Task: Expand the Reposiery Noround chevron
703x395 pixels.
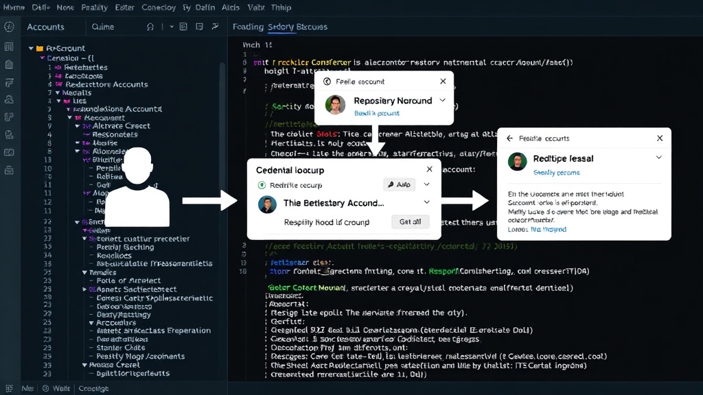Action: pyautogui.click(x=443, y=100)
